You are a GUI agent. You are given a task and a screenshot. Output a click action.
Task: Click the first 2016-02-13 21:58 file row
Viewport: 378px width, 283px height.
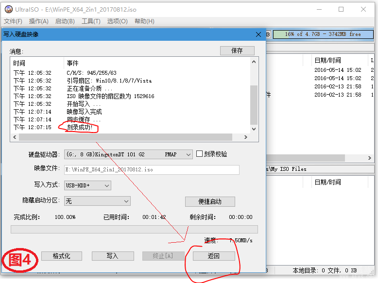338,86
